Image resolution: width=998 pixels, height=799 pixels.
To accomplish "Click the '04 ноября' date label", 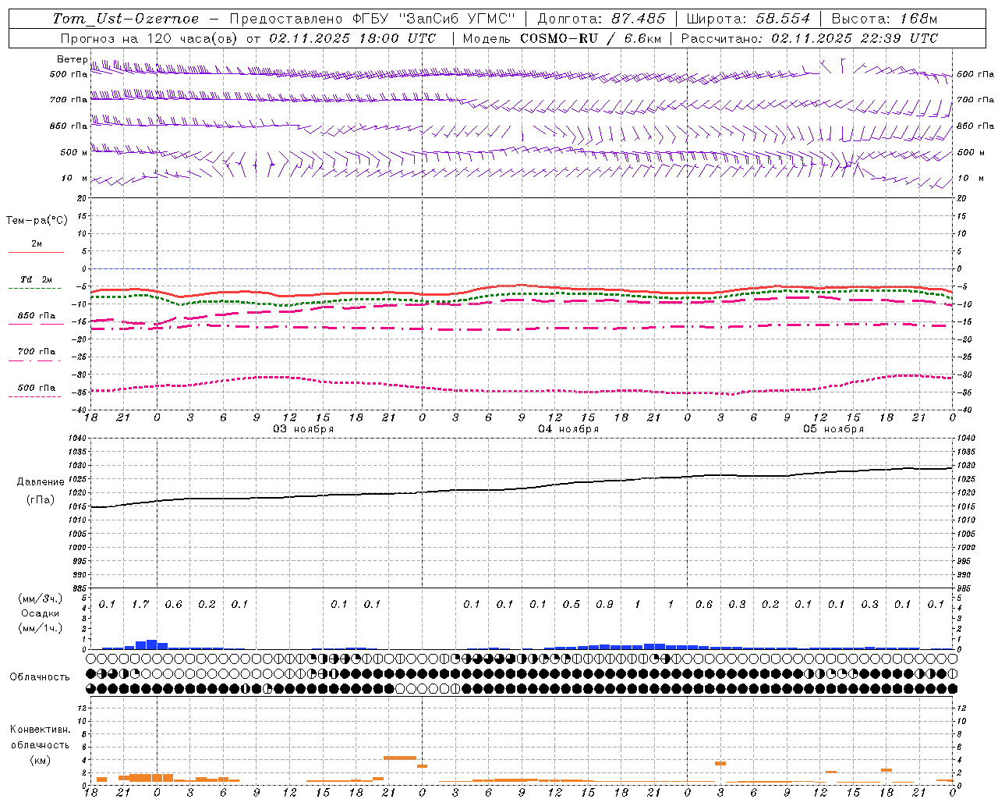I will pyautogui.click(x=568, y=429).
